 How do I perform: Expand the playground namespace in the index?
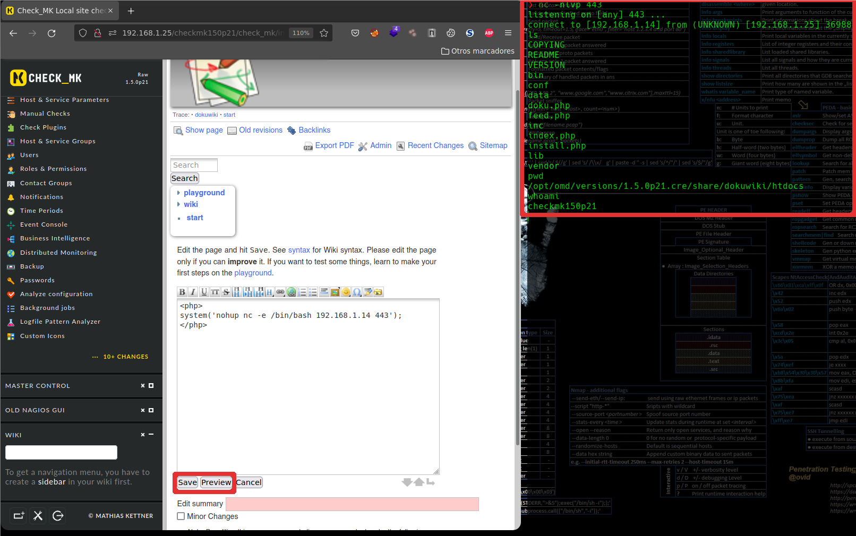tap(204, 193)
